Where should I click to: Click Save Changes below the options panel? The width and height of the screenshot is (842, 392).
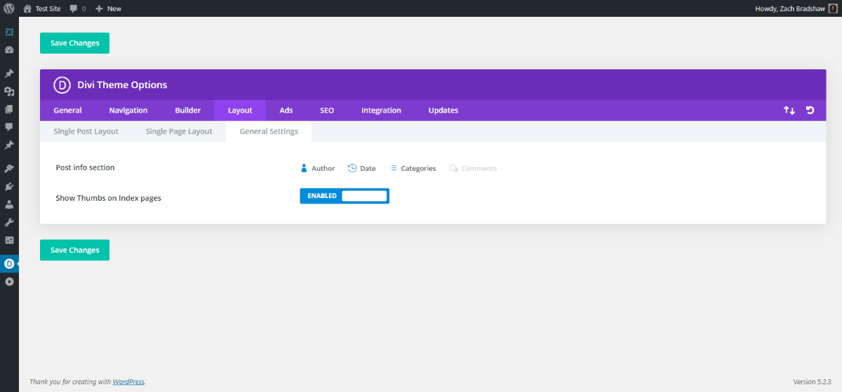[x=74, y=250]
